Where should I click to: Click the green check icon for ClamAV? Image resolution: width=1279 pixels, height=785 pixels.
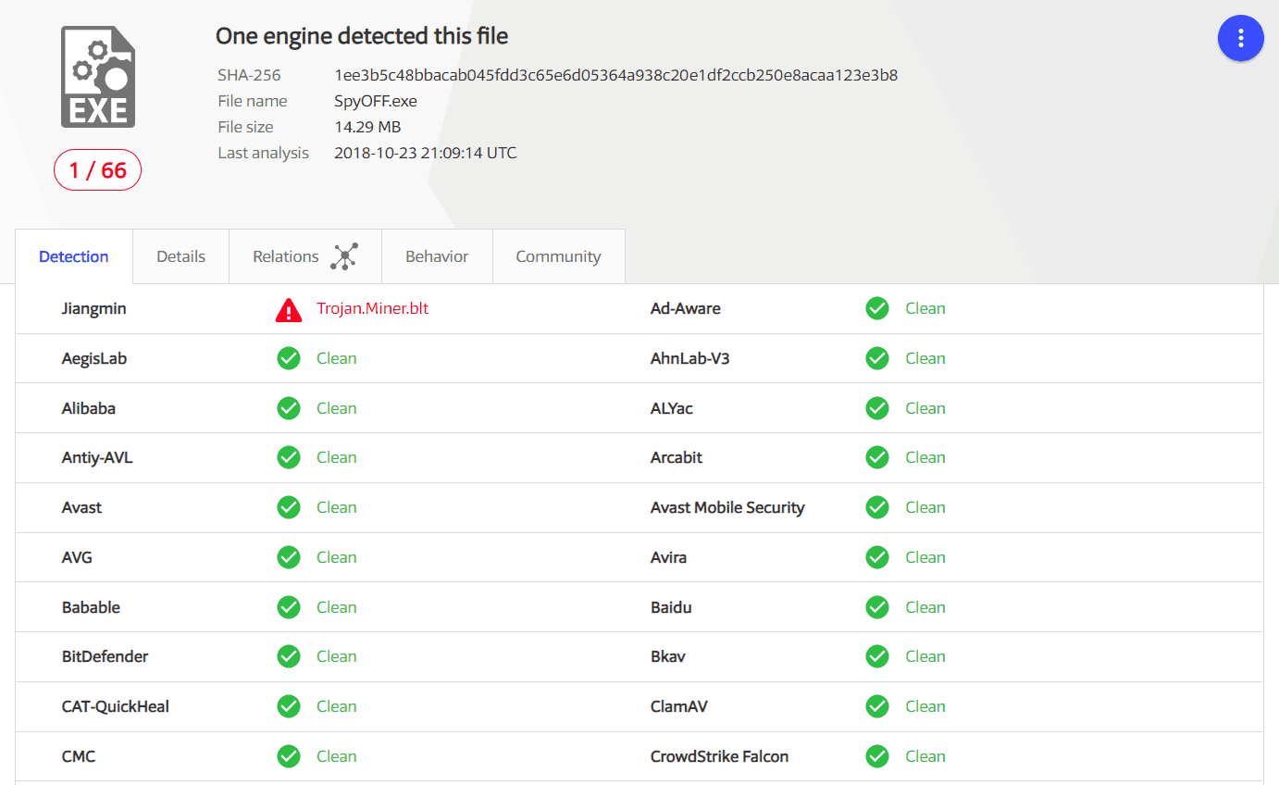(x=877, y=706)
